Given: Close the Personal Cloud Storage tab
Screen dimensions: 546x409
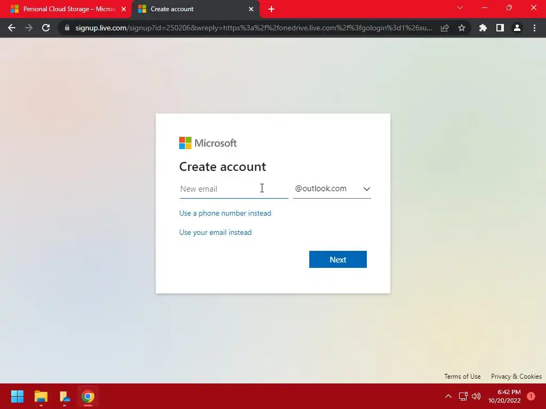Looking at the screenshot, I should [x=124, y=9].
